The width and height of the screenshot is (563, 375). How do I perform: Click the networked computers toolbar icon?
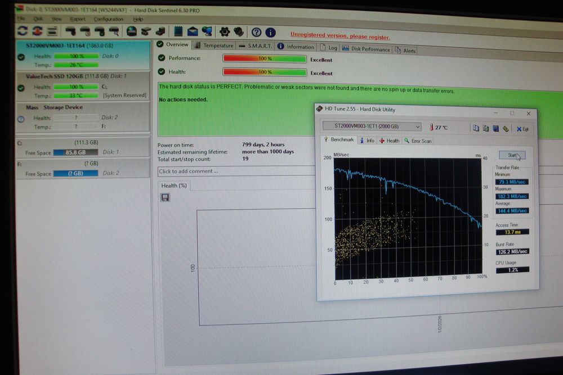(207, 31)
